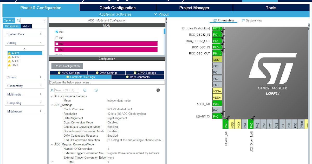Click the peripheral search input field
Image resolution: width=312 pixels, height=164 pixels.
click(33, 20)
